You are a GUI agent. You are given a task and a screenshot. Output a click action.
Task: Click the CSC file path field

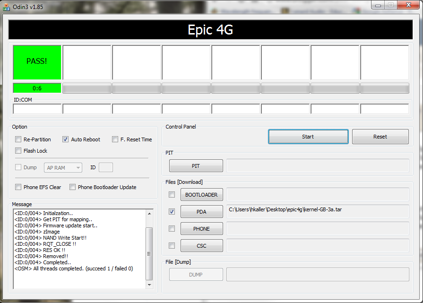(318, 245)
